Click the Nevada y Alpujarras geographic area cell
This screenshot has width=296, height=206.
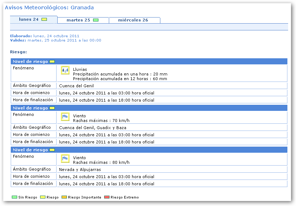pyautogui.click(x=80, y=170)
